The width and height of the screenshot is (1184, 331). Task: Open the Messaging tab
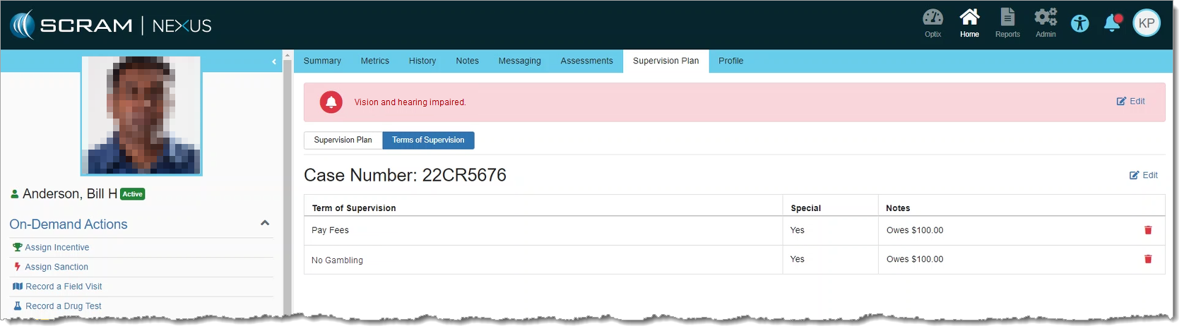pyautogui.click(x=519, y=61)
